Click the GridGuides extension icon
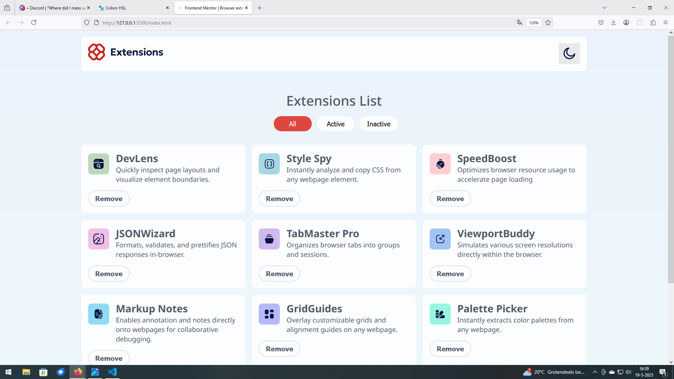The width and height of the screenshot is (674, 379). pos(269,314)
